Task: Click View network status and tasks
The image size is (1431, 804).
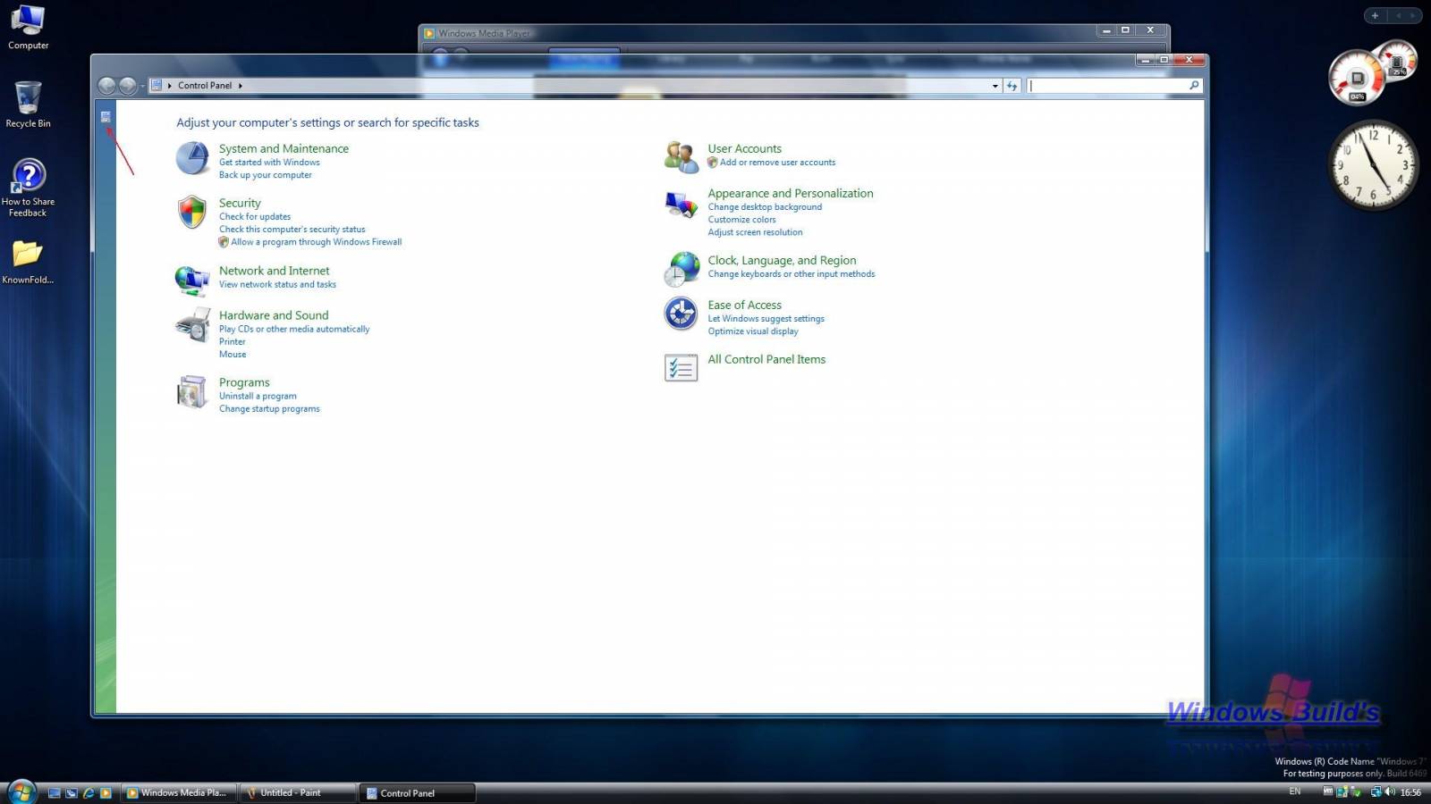Action: 277,285
